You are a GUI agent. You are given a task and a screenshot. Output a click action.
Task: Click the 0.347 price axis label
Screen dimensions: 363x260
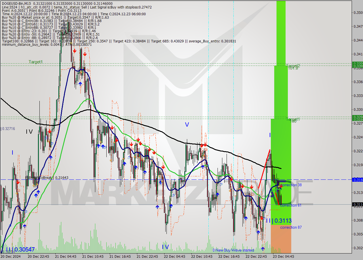tap(358, 27)
